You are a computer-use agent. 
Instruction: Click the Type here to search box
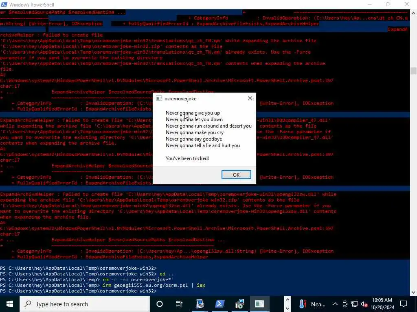[85, 304]
